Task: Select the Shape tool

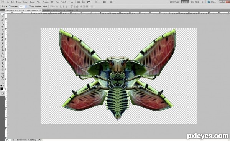Action: (3, 70)
